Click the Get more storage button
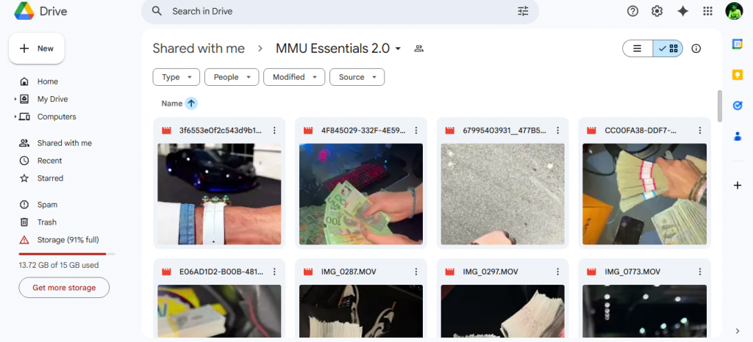The height and width of the screenshot is (342, 753). (64, 288)
